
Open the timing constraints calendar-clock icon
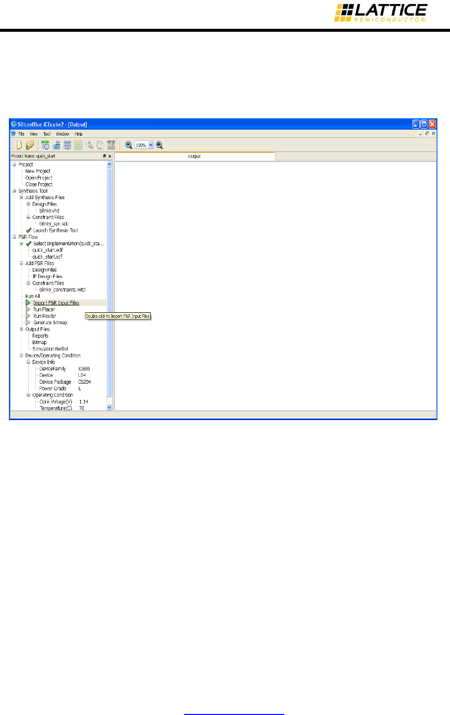click(46, 145)
